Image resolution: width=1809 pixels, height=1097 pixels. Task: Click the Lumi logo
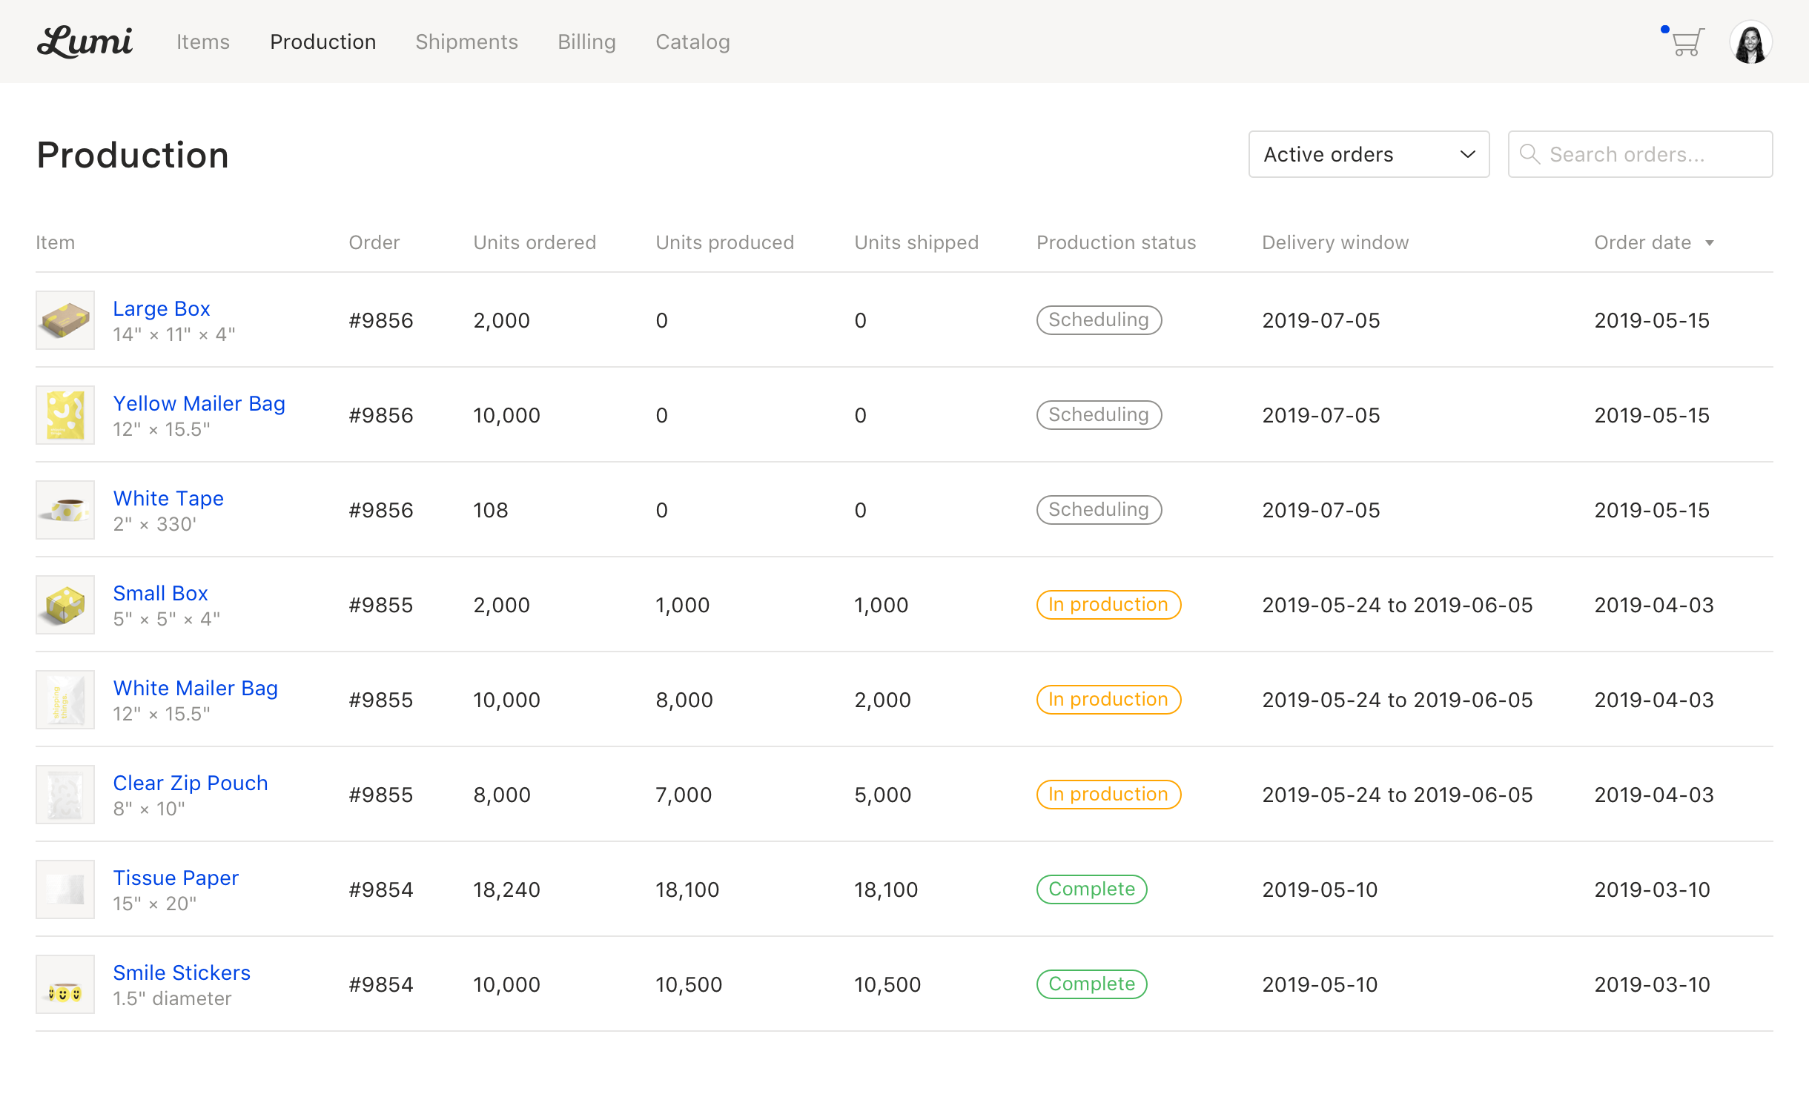(x=85, y=42)
